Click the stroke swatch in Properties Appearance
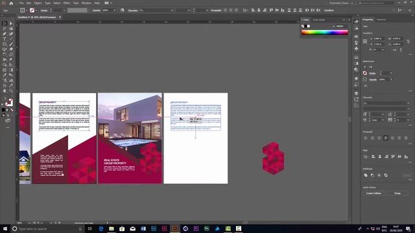Image resolution: width=415 pixels, height=233 pixels. click(365, 73)
